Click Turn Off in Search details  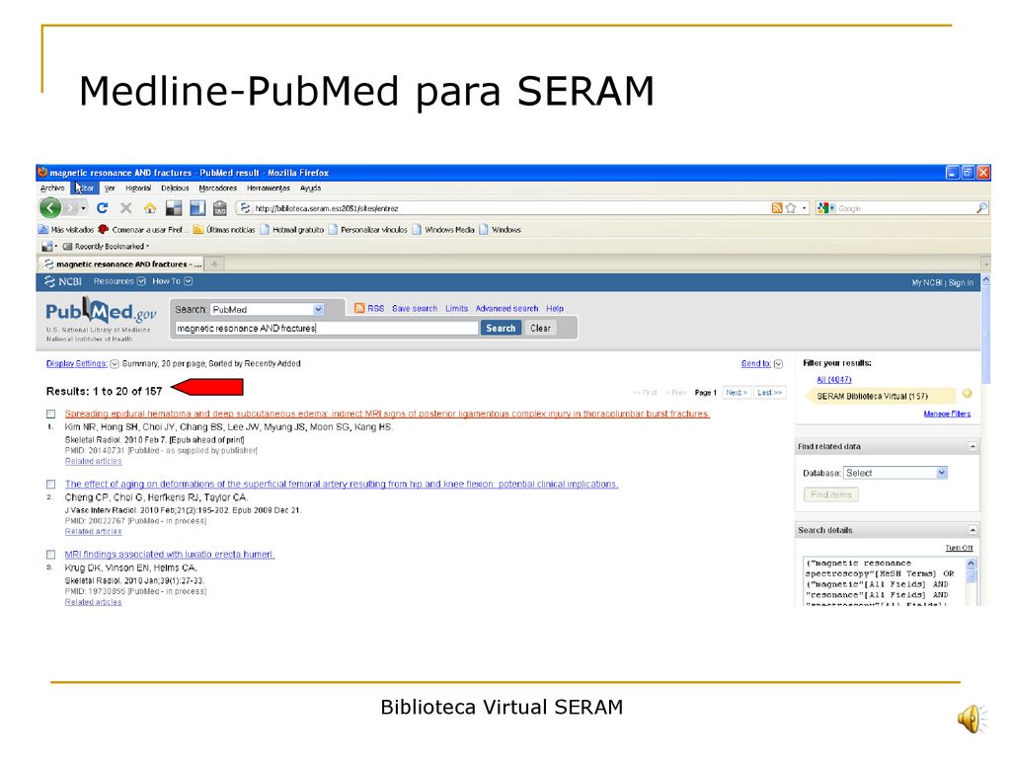tap(959, 548)
